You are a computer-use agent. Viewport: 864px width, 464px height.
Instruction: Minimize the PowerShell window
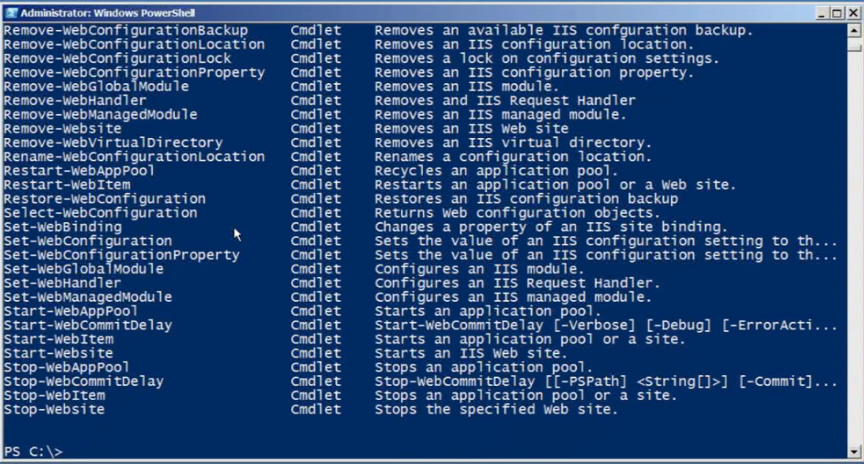pyautogui.click(x=822, y=12)
